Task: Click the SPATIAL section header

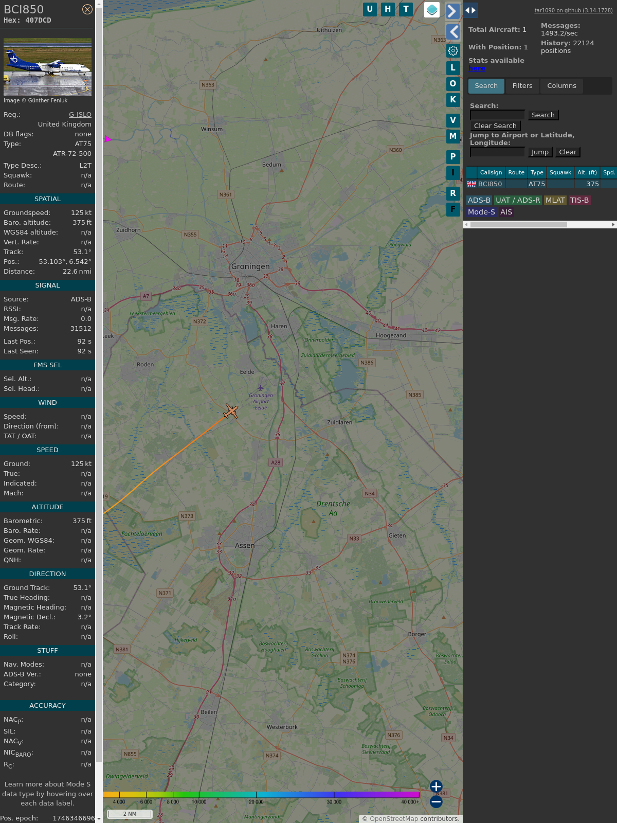Action: click(47, 199)
